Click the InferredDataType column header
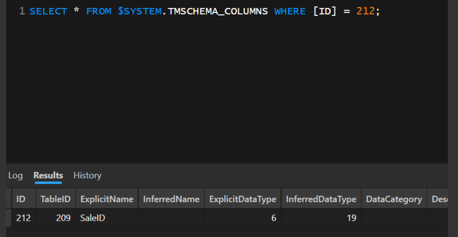458x237 pixels. (321, 199)
